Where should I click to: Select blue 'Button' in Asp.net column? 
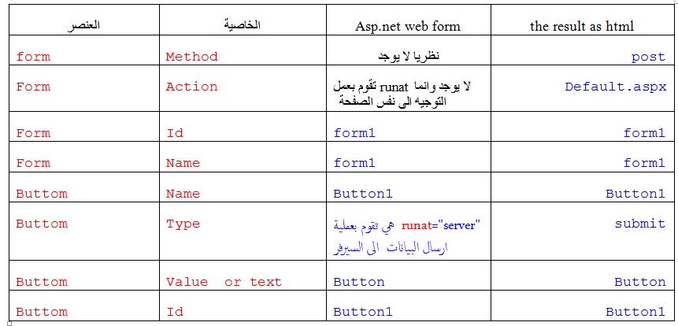point(358,283)
